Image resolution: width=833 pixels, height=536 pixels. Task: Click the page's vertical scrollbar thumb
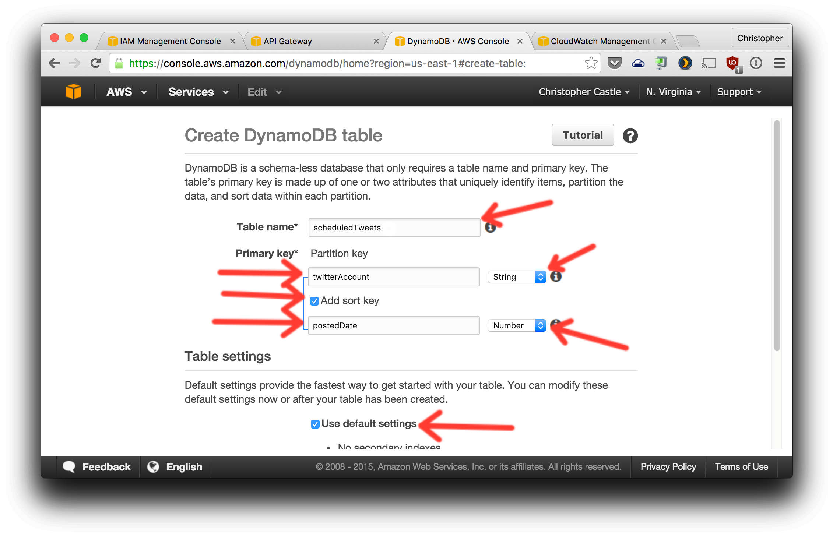pos(777,236)
